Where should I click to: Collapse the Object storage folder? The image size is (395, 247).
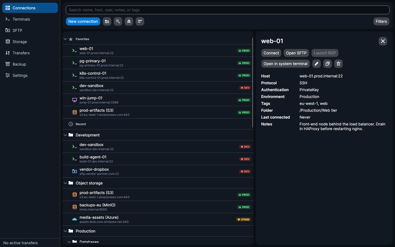click(65, 183)
